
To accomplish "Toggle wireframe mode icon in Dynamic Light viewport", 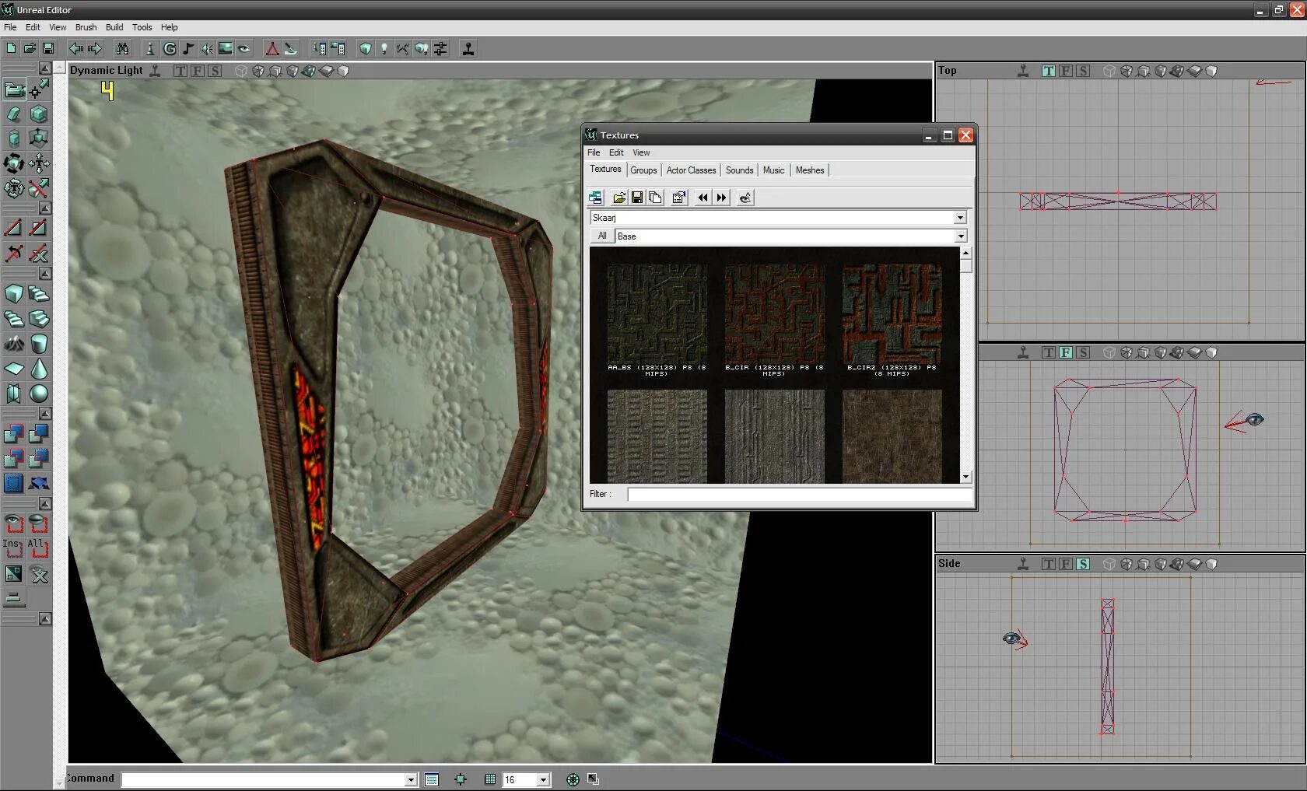I will 241,71.
